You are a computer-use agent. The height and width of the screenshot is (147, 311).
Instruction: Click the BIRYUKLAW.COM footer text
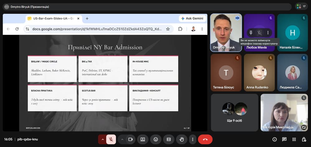(x=33, y=128)
